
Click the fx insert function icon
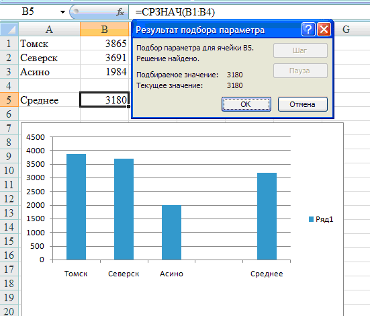[120, 12]
